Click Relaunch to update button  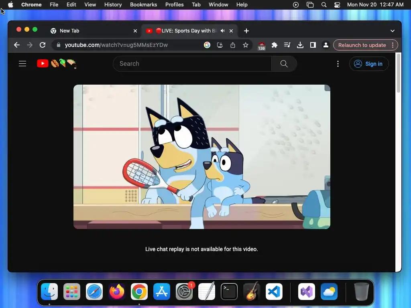pyautogui.click(x=362, y=45)
